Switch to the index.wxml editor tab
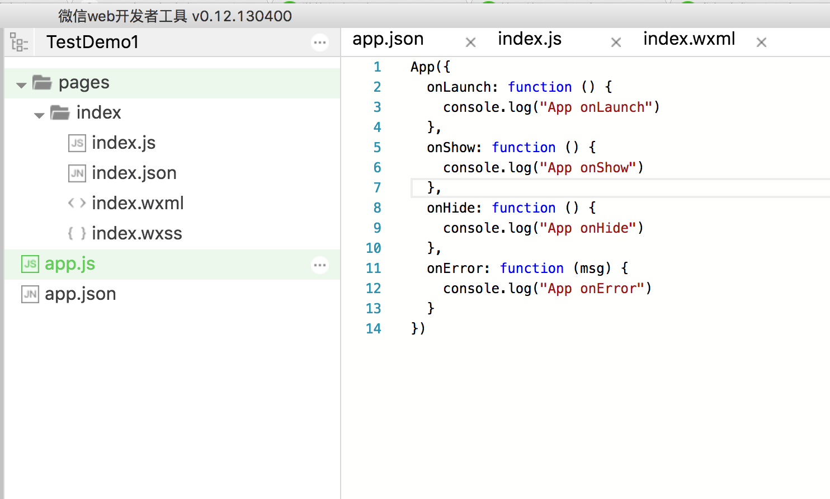The height and width of the screenshot is (499, 830). point(689,39)
